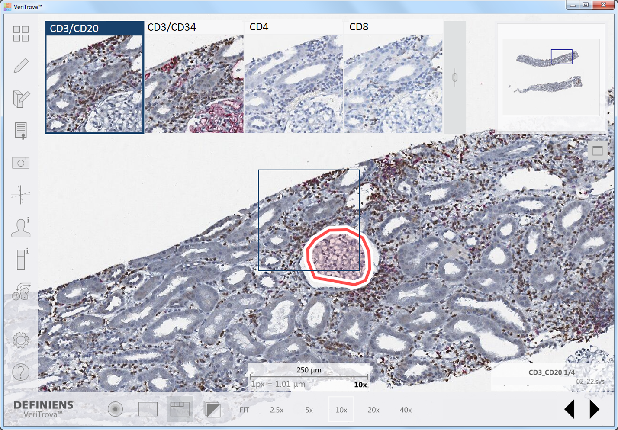
Task: Go to next slide with right arrow
Action: point(595,409)
